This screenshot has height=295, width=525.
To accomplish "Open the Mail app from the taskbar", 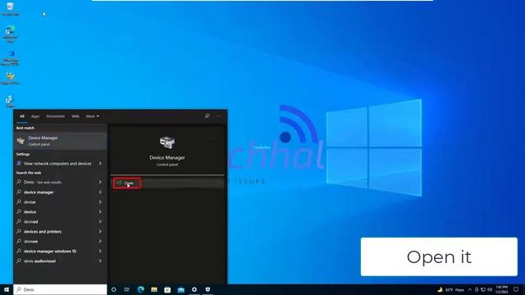I will (180, 289).
